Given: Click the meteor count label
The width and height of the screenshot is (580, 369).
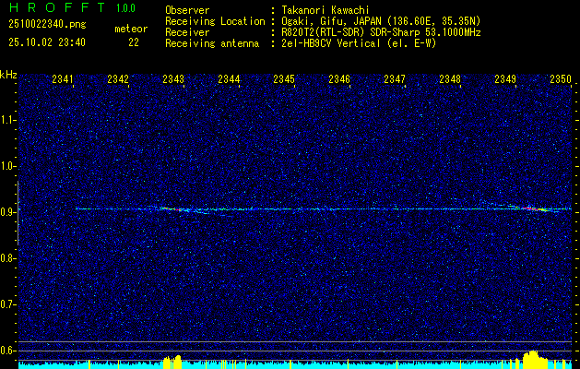Looking at the screenshot, I should pos(131,29).
